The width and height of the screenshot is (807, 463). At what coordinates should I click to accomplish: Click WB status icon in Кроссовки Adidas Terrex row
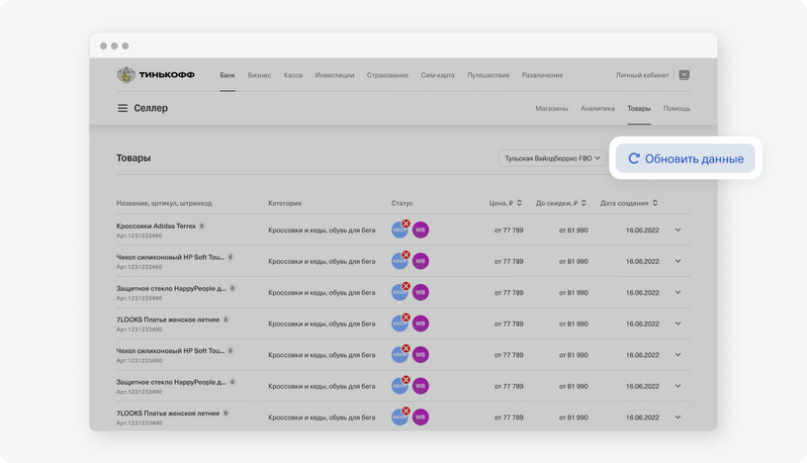(x=420, y=230)
